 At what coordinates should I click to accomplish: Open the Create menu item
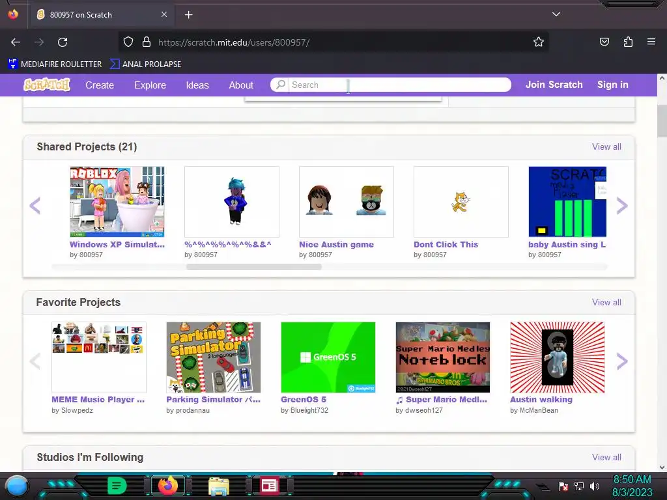tap(100, 85)
